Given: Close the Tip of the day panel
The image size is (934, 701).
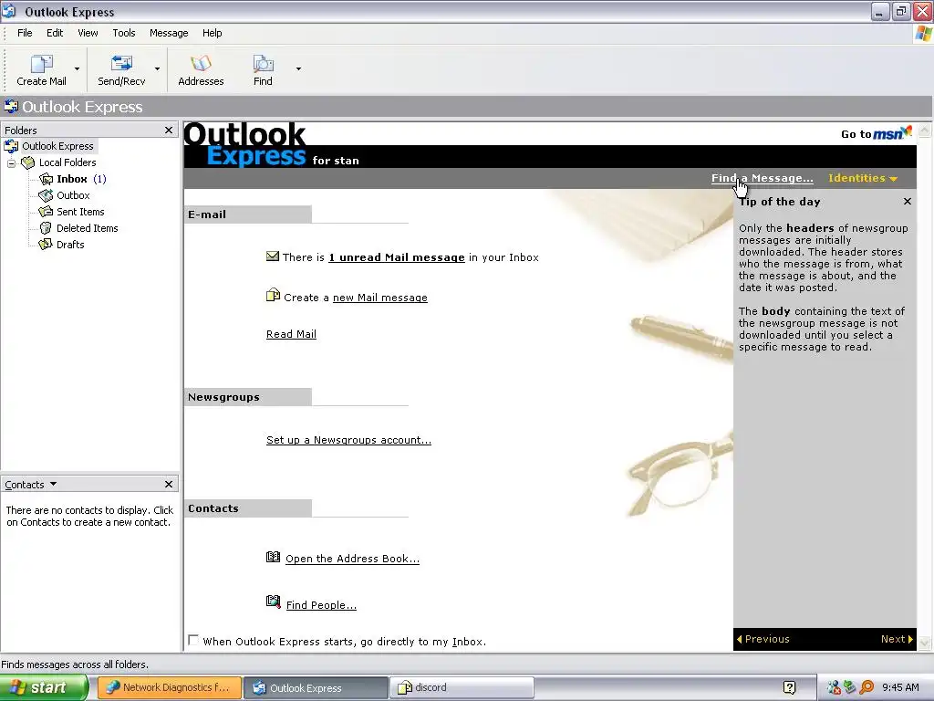Looking at the screenshot, I should pyautogui.click(x=908, y=202).
